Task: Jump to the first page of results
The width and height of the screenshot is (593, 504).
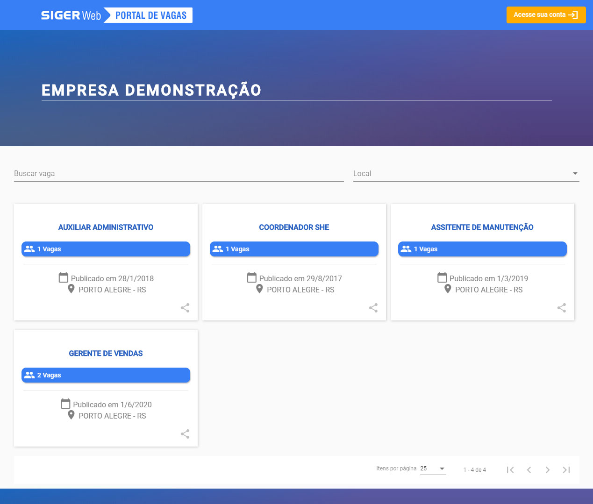Action: point(510,470)
